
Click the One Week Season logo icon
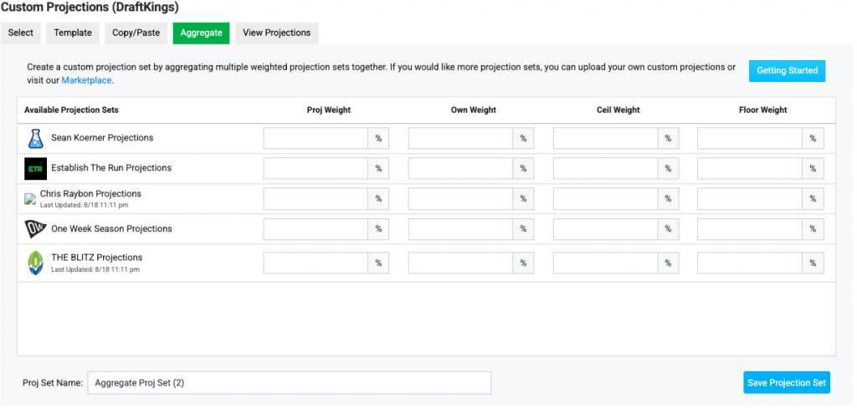coord(35,229)
